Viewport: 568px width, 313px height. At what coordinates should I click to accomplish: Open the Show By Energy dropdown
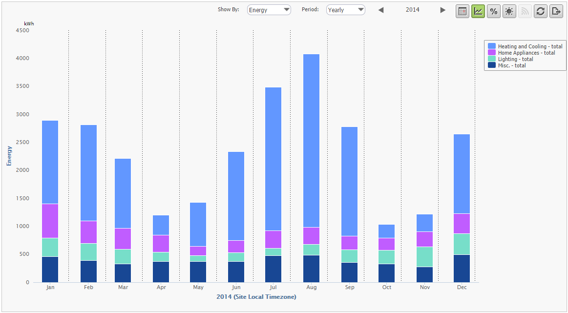pyautogui.click(x=269, y=10)
